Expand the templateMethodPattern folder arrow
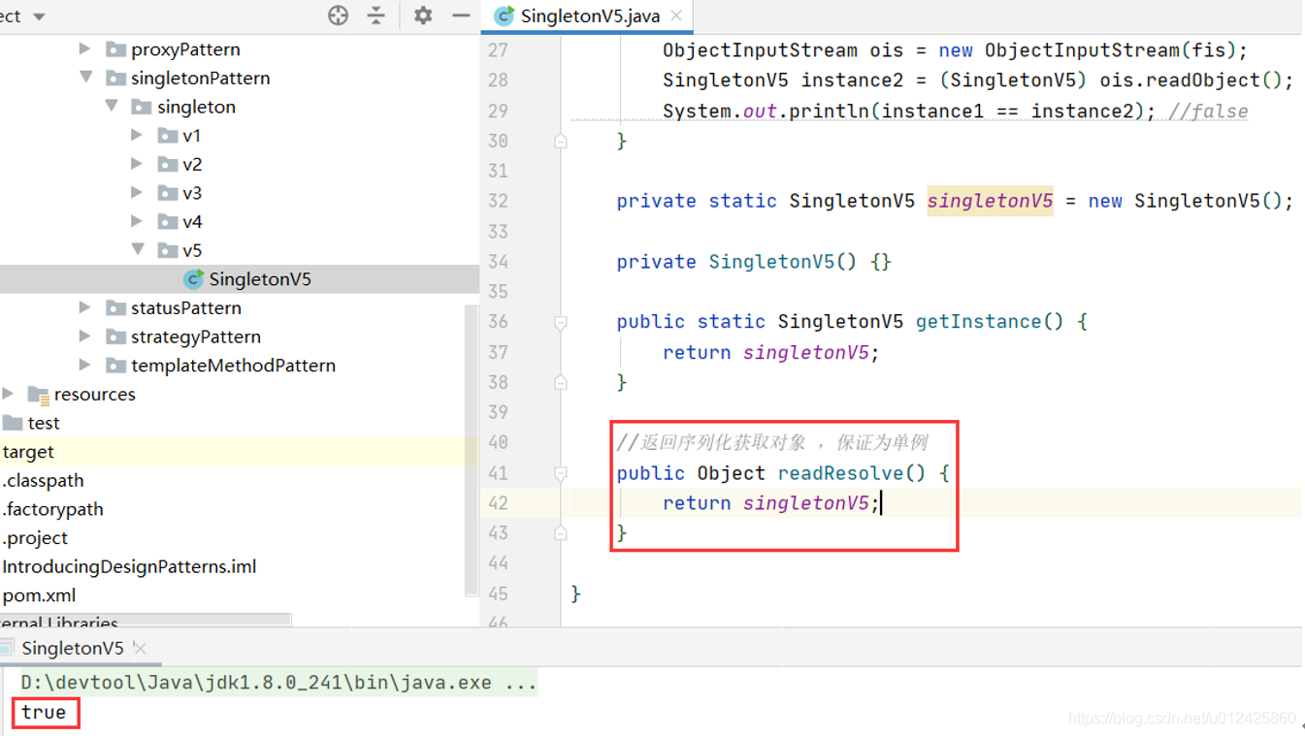The height and width of the screenshot is (736, 1305). click(x=85, y=365)
